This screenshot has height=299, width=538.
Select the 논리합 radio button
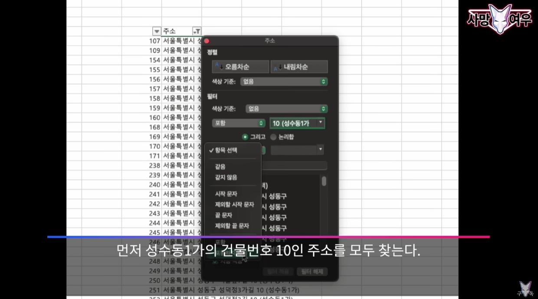point(273,136)
